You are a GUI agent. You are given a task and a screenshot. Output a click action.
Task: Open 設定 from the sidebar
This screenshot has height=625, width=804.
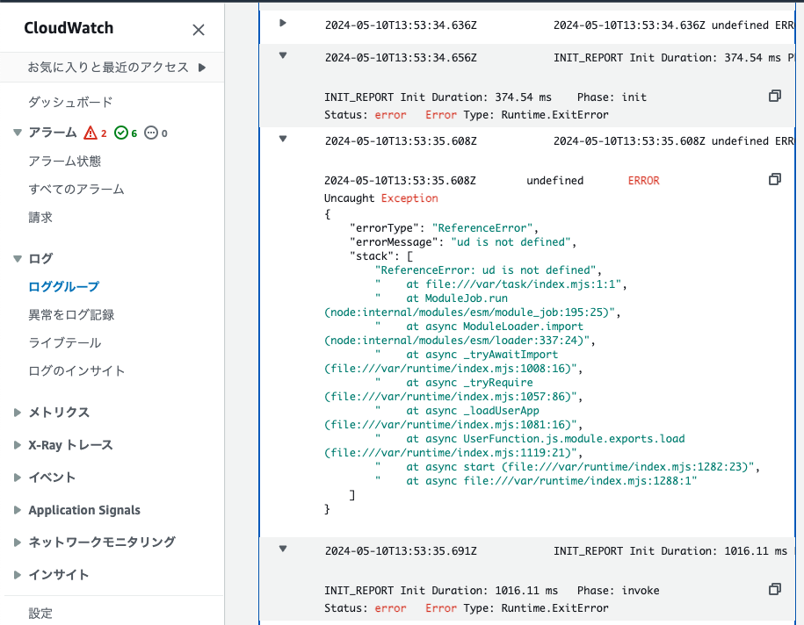(x=40, y=613)
